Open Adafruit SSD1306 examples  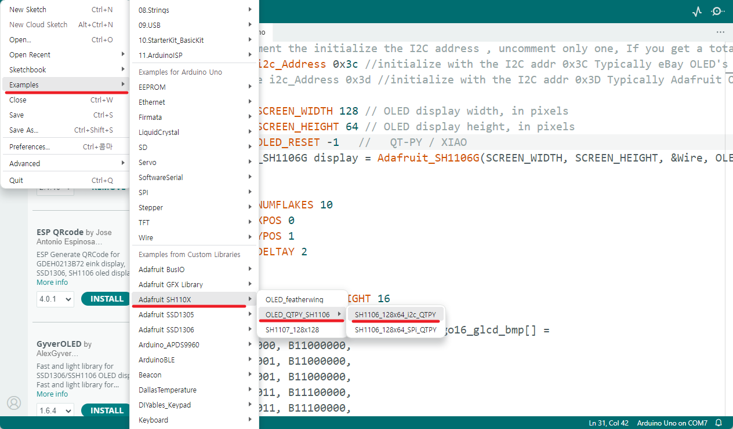pos(194,330)
